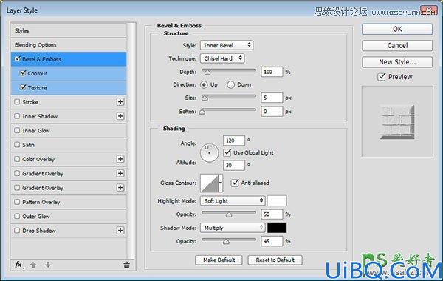Open Highlight Mode dropdown showing Soft Light
The width and height of the screenshot is (443, 281).
[x=233, y=201]
